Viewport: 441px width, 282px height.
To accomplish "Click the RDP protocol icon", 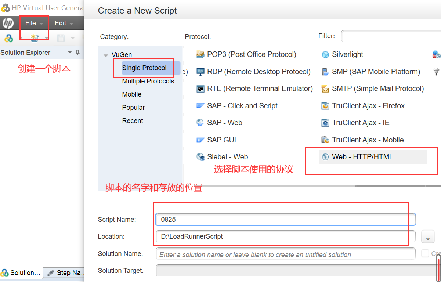I will tap(200, 72).
